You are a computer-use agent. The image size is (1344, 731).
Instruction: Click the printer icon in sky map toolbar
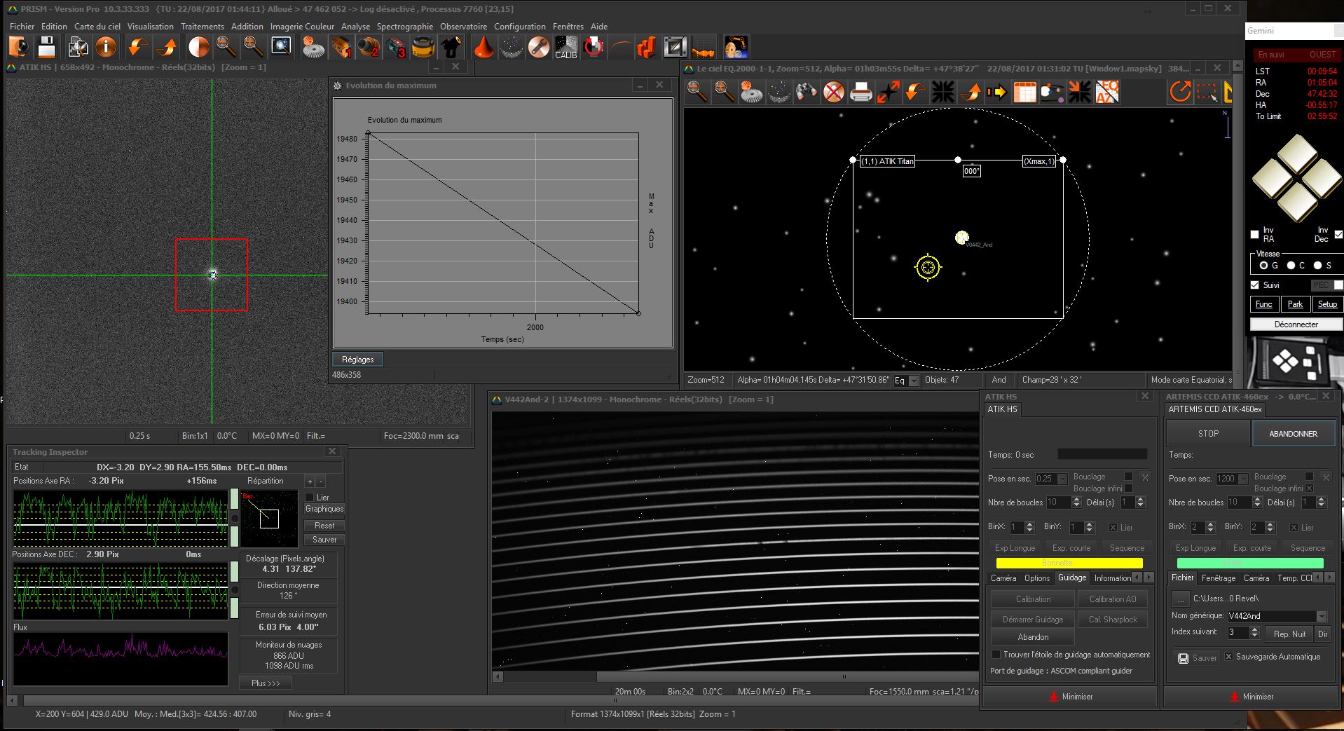coord(860,92)
